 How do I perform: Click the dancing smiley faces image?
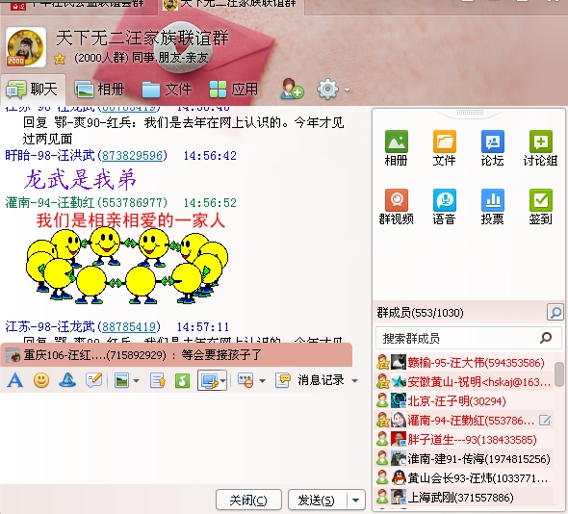[x=127, y=266]
